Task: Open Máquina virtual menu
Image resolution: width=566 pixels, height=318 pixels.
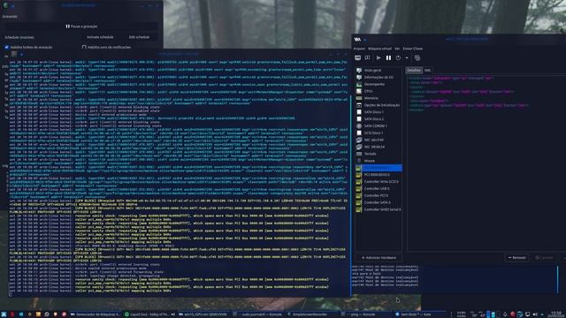Action: pyautogui.click(x=379, y=49)
